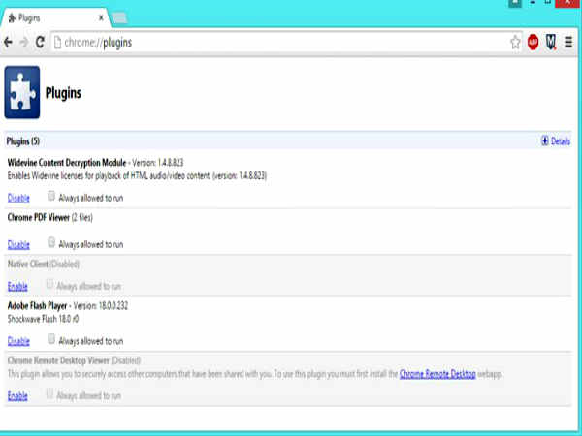
Task: Click the Adobe Flash Player title
Action: point(37,305)
